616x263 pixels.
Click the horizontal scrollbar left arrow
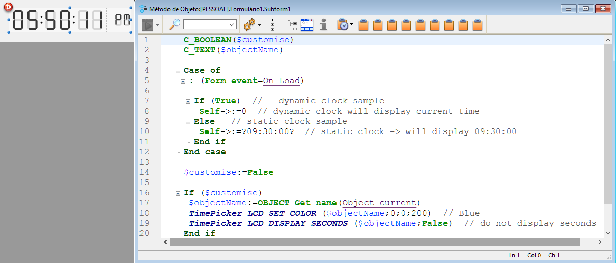pos(165,242)
